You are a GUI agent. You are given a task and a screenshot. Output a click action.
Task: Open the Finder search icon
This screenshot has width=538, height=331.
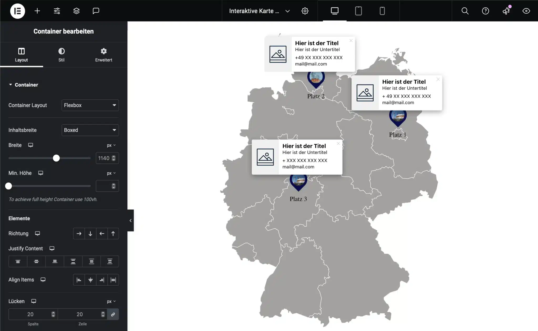tap(465, 11)
